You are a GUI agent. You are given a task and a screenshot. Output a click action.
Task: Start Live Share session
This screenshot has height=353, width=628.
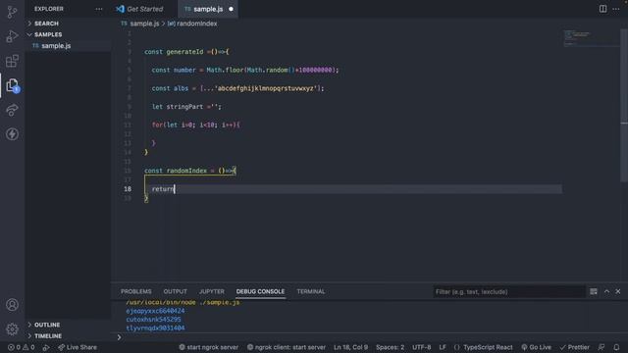click(x=78, y=347)
